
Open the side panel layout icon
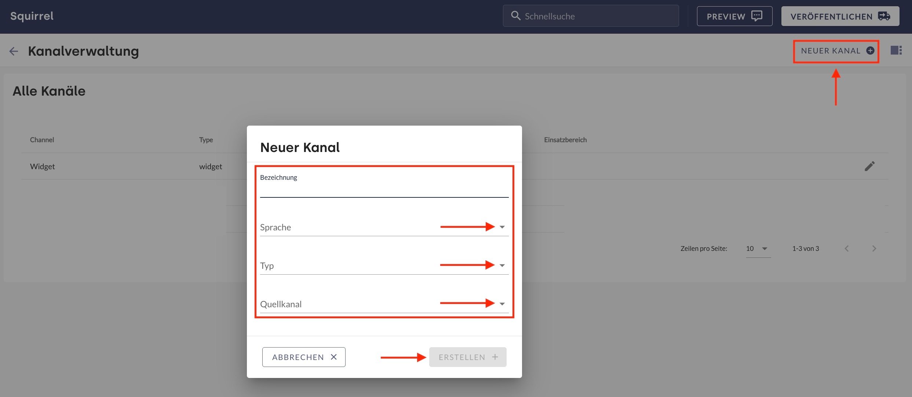pyautogui.click(x=896, y=51)
